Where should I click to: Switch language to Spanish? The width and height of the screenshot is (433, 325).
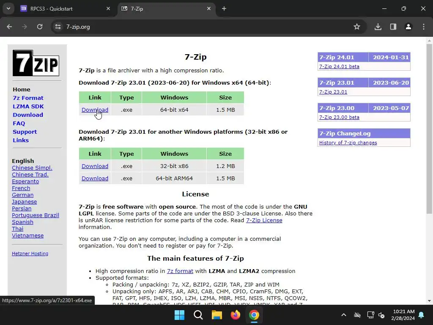22,222
